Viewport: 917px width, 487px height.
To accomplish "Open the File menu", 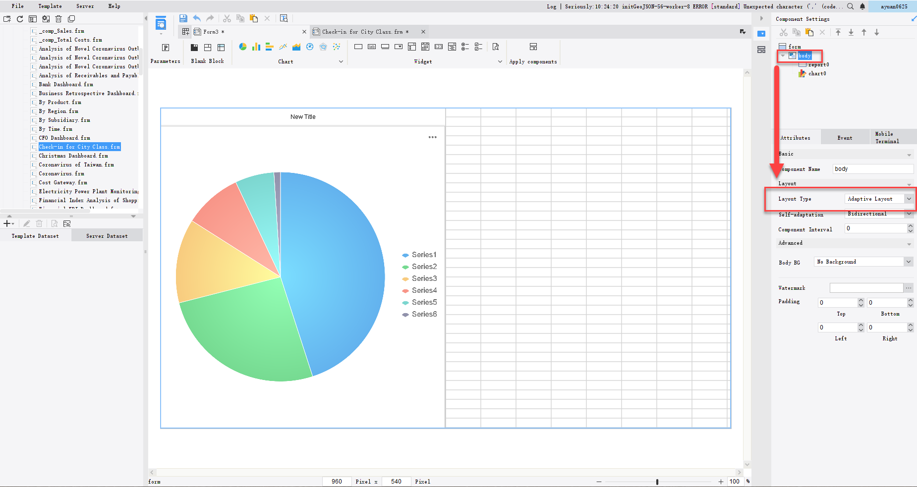I will click(18, 6).
